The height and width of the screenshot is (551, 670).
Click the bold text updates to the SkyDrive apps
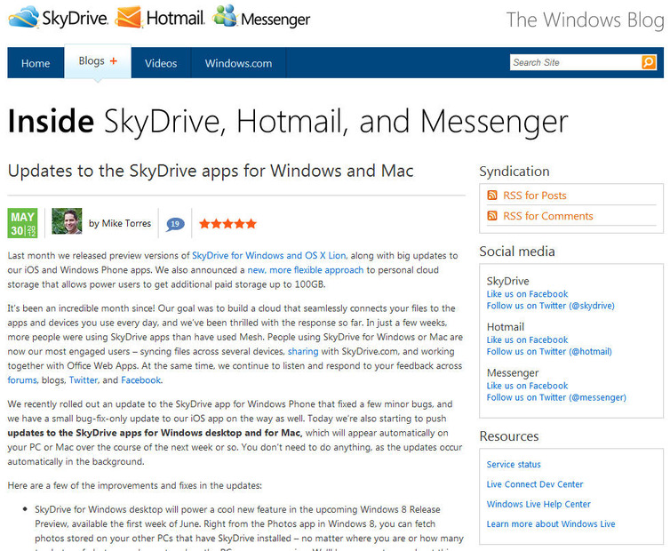155,433
